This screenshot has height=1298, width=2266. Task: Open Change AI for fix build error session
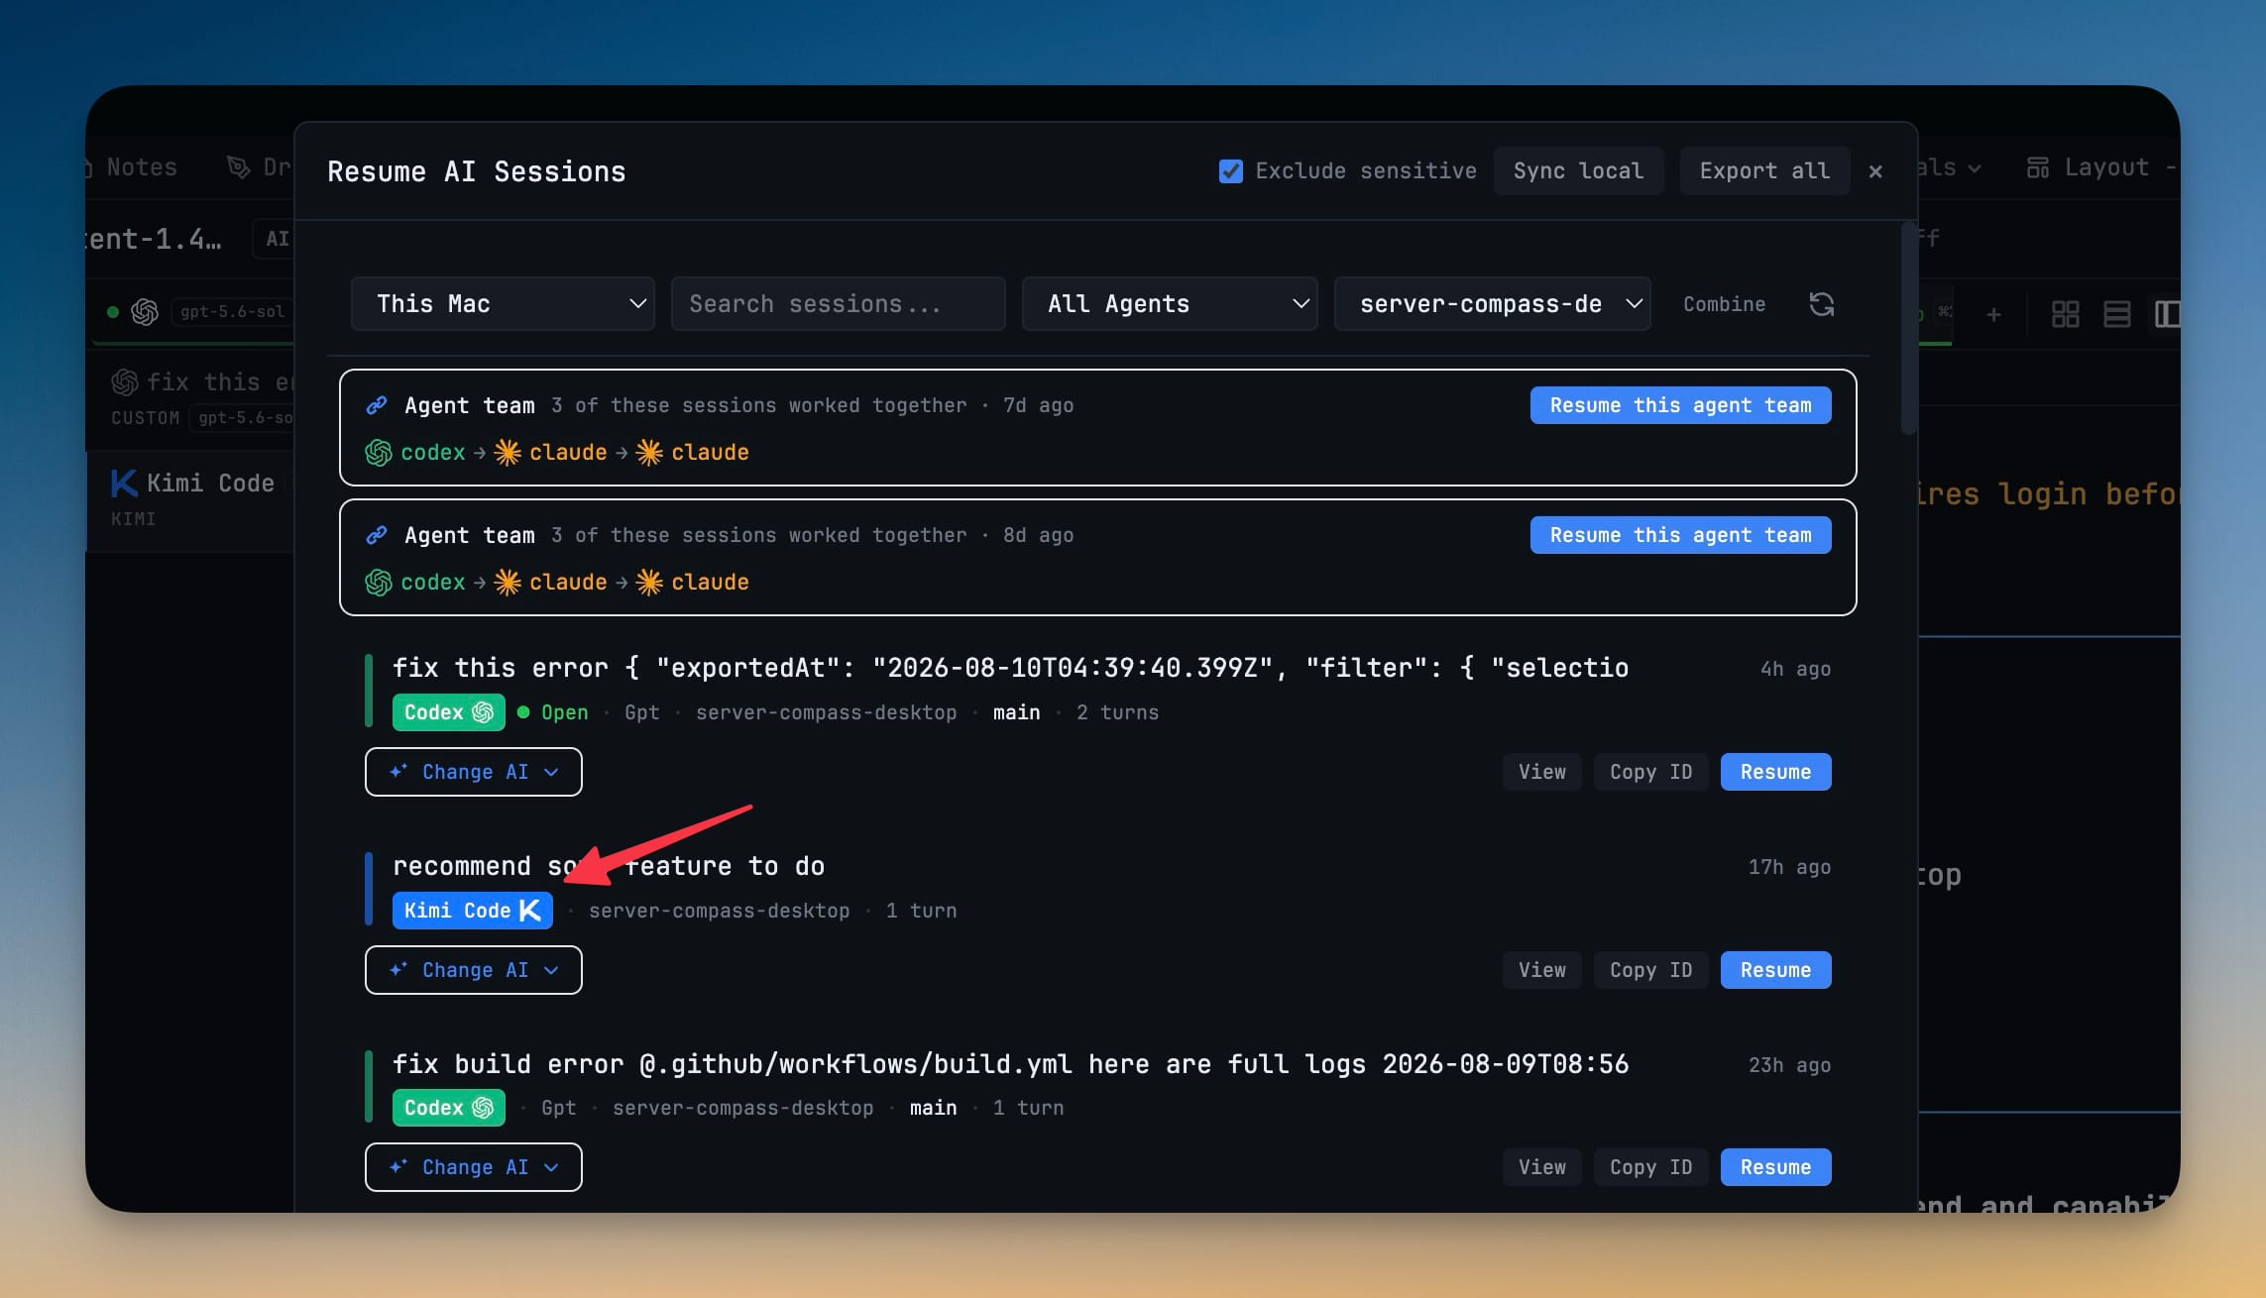pos(473,1167)
